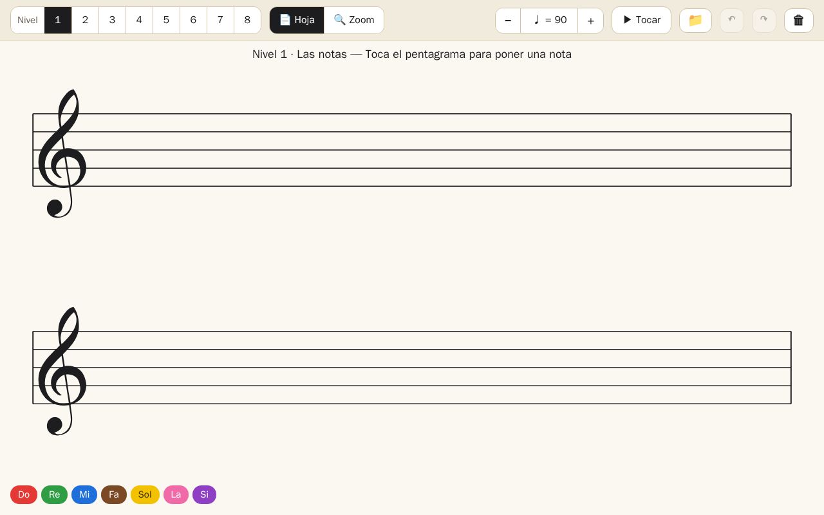Pick the green Re note chip

click(54, 495)
